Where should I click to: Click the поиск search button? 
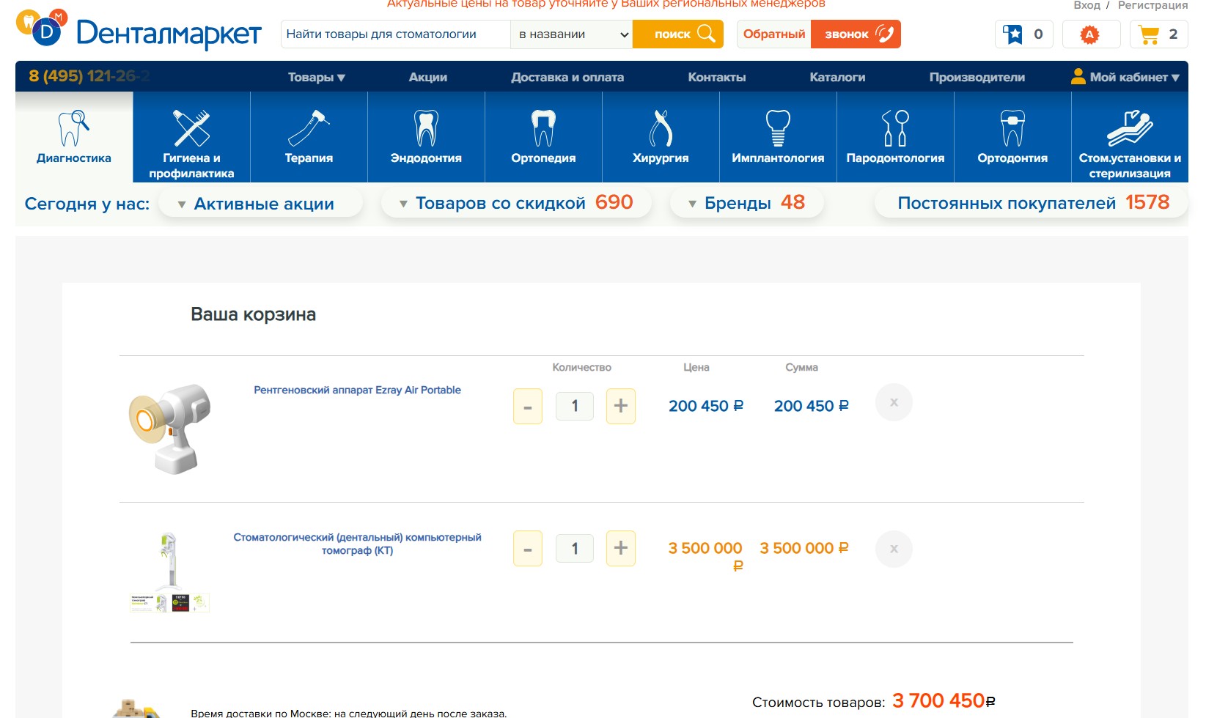[x=678, y=34]
